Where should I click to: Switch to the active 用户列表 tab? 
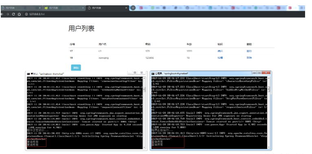tap(108, 8)
